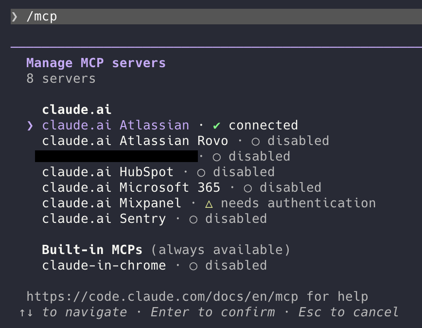The height and width of the screenshot is (328, 422).
Task: Click the prompt chevron before /mcp
Action: 15,17
